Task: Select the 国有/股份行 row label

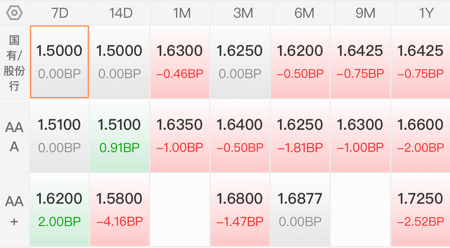Action: point(14,63)
